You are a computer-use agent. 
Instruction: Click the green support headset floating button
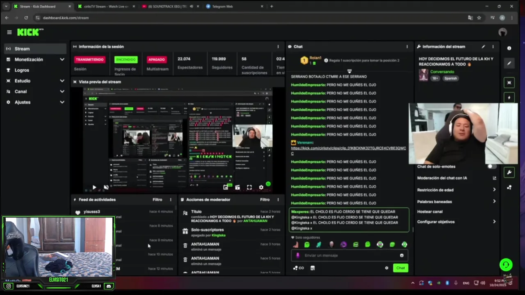pos(506,265)
